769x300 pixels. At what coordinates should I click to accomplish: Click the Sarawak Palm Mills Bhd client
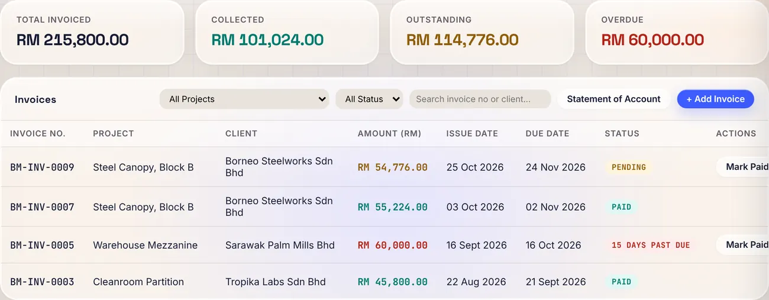point(280,245)
